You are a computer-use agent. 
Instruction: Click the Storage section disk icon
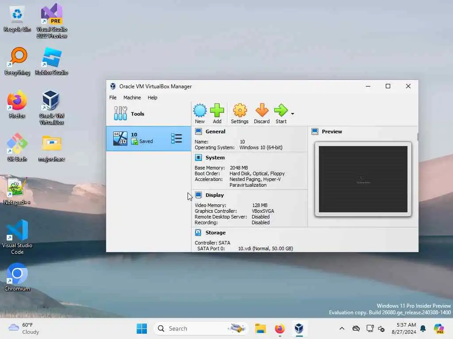pos(198,232)
